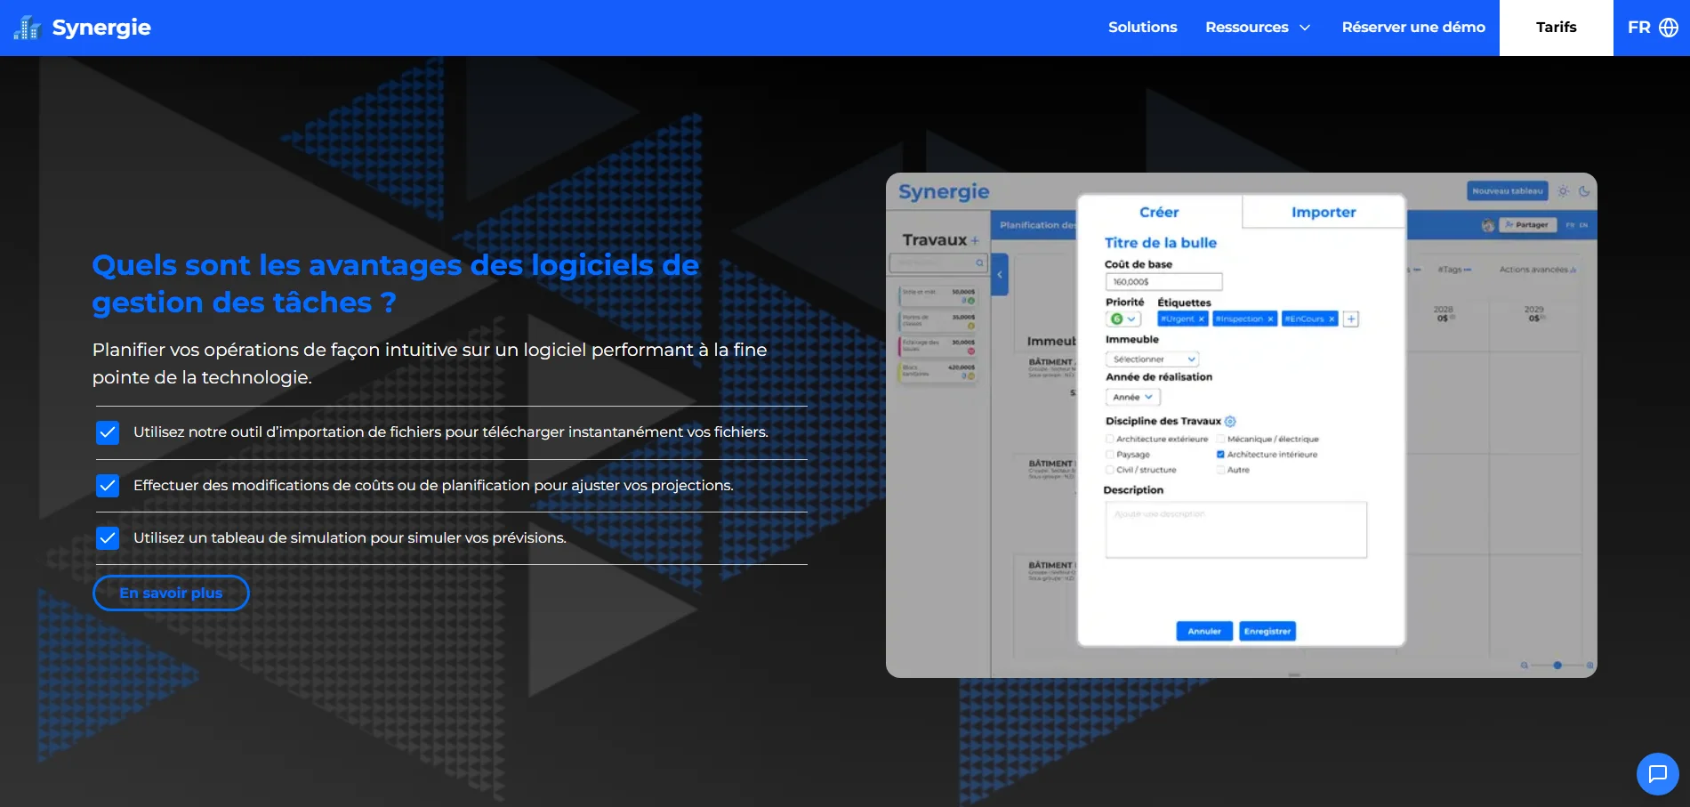Check Paysage discipline option

(x=1110, y=455)
